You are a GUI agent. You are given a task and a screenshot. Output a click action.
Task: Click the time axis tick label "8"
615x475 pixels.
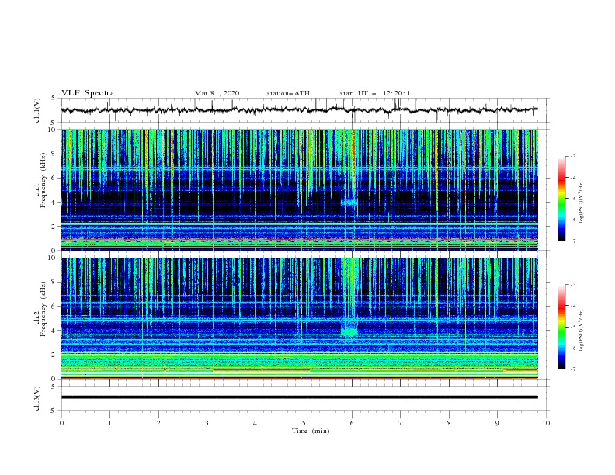point(449,423)
